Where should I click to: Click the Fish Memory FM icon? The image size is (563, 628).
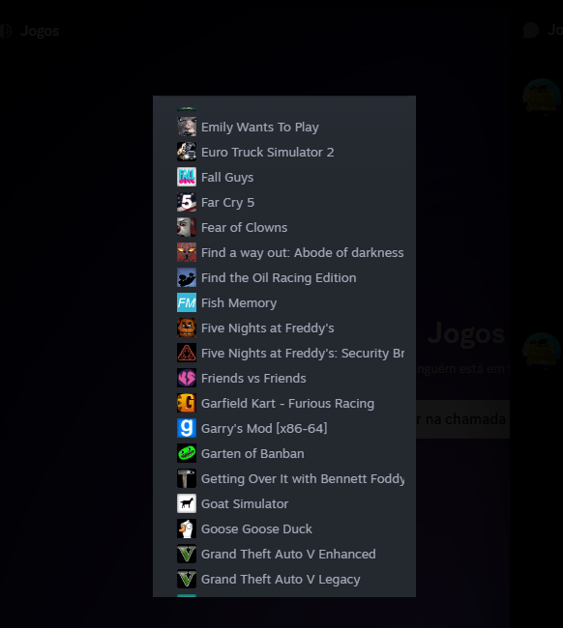187,302
